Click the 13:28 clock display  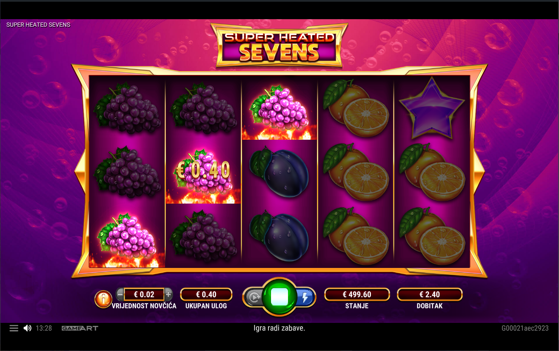(x=44, y=328)
